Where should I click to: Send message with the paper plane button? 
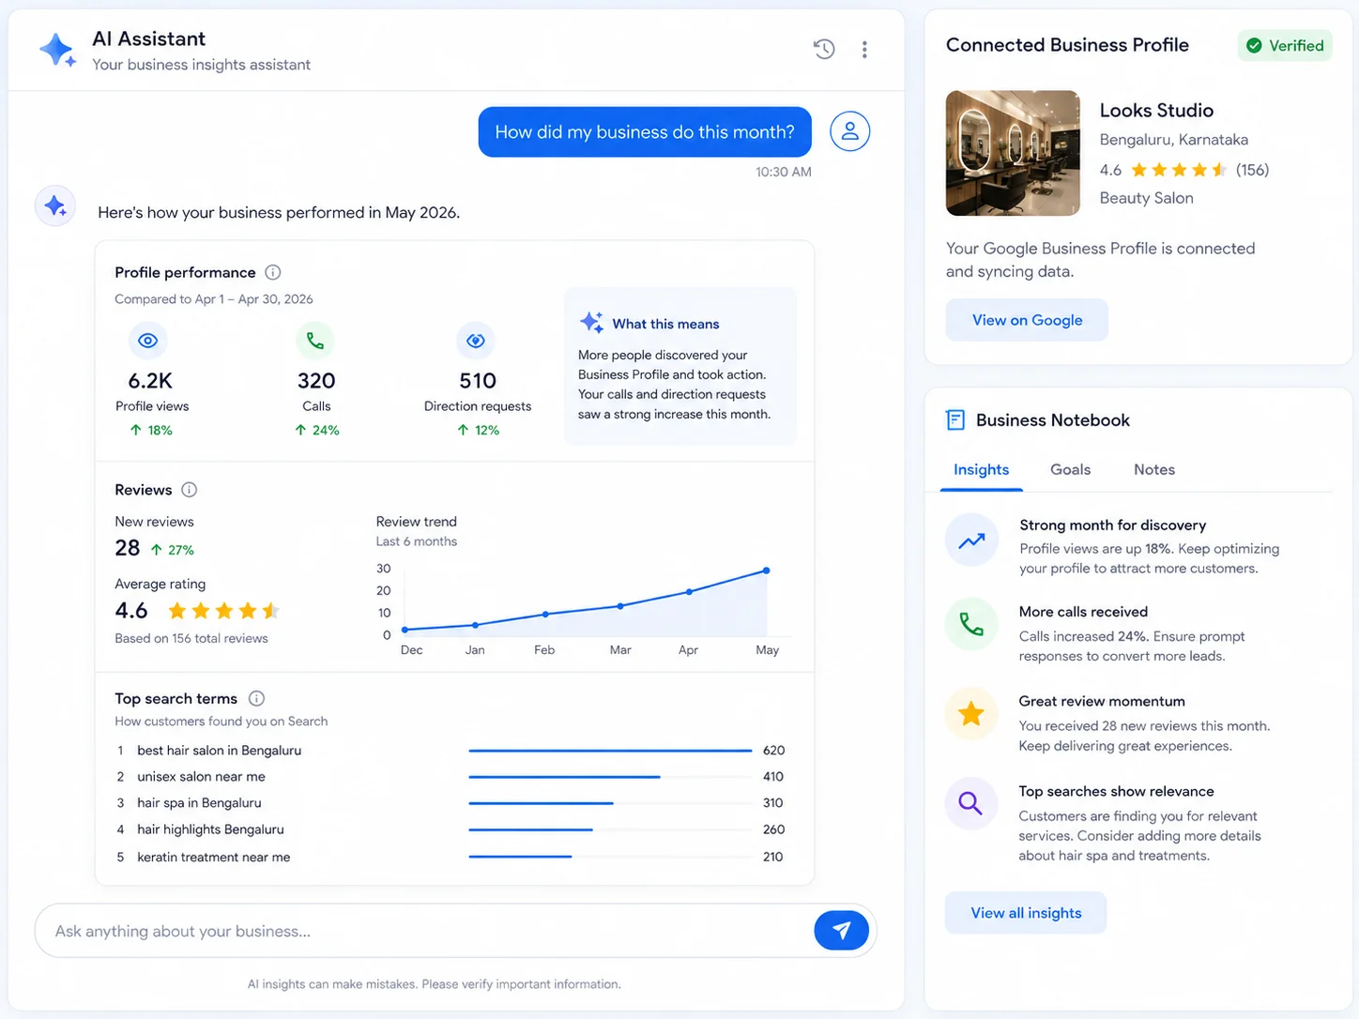pyautogui.click(x=842, y=931)
